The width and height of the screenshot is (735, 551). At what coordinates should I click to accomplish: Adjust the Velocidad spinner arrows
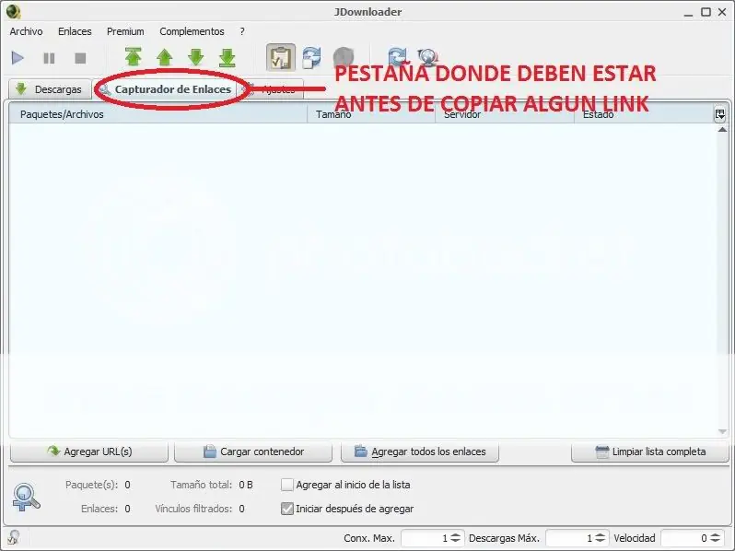[x=716, y=538]
